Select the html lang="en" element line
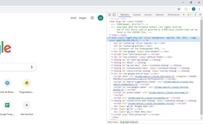Image resolution: width=203 pixels, height=124 pixels. 127,21
